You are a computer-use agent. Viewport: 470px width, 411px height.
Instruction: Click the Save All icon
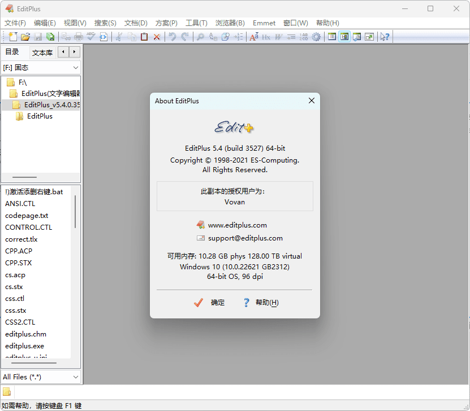pos(50,37)
